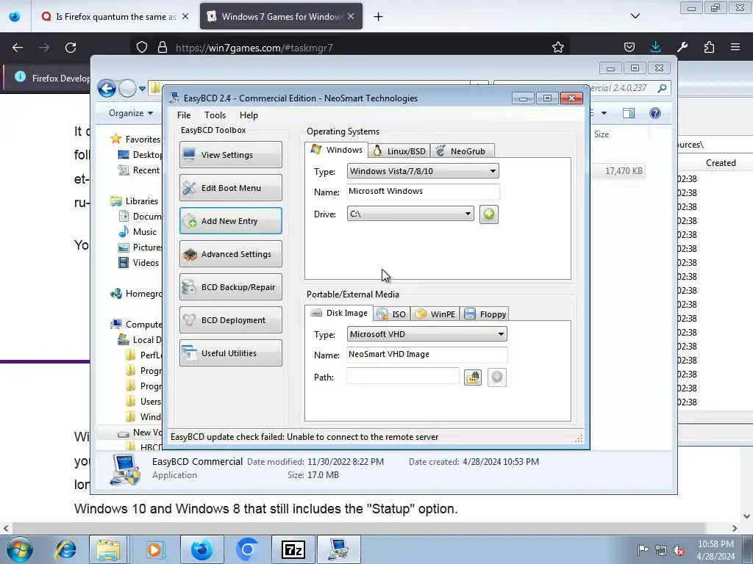This screenshot has height=564, width=753.
Task: Bookmark this page with the star icon
Action: tap(557, 48)
